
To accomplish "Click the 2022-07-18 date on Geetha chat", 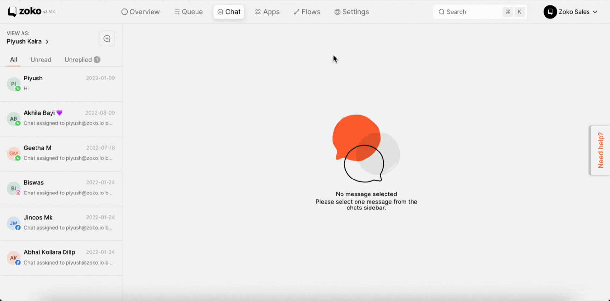I will (x=101, y=148).
